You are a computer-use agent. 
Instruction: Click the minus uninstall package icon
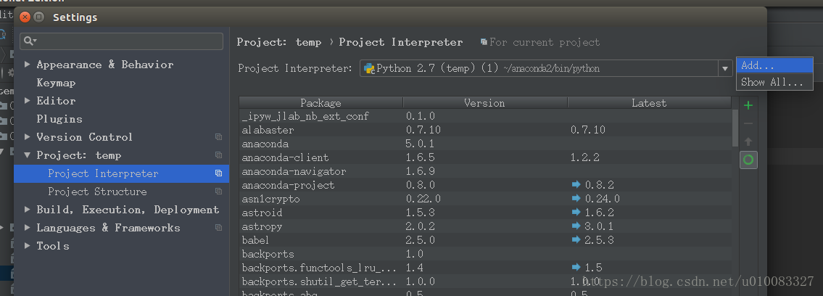coord(748,124)
